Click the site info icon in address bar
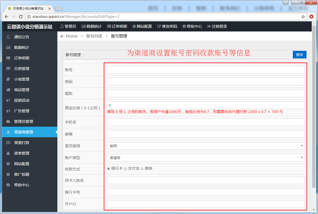 click(29, 17)
